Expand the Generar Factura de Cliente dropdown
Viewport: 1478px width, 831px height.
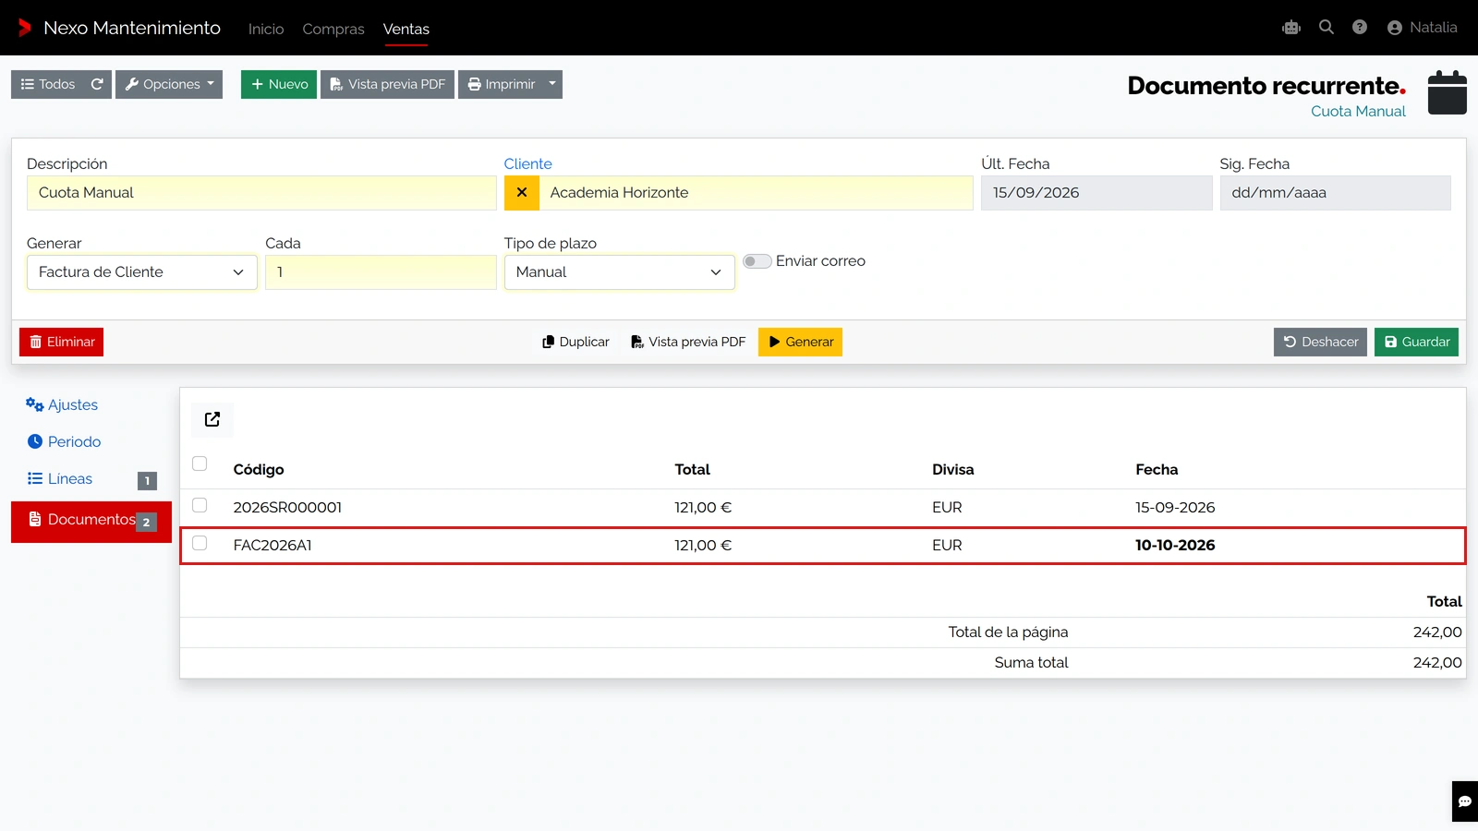[x=142, y=272]
